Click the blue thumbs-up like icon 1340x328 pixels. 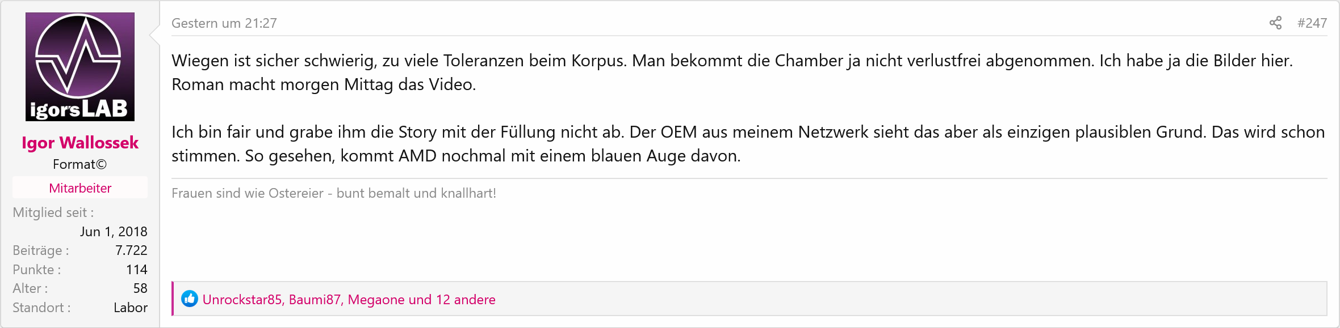[189, 299]
